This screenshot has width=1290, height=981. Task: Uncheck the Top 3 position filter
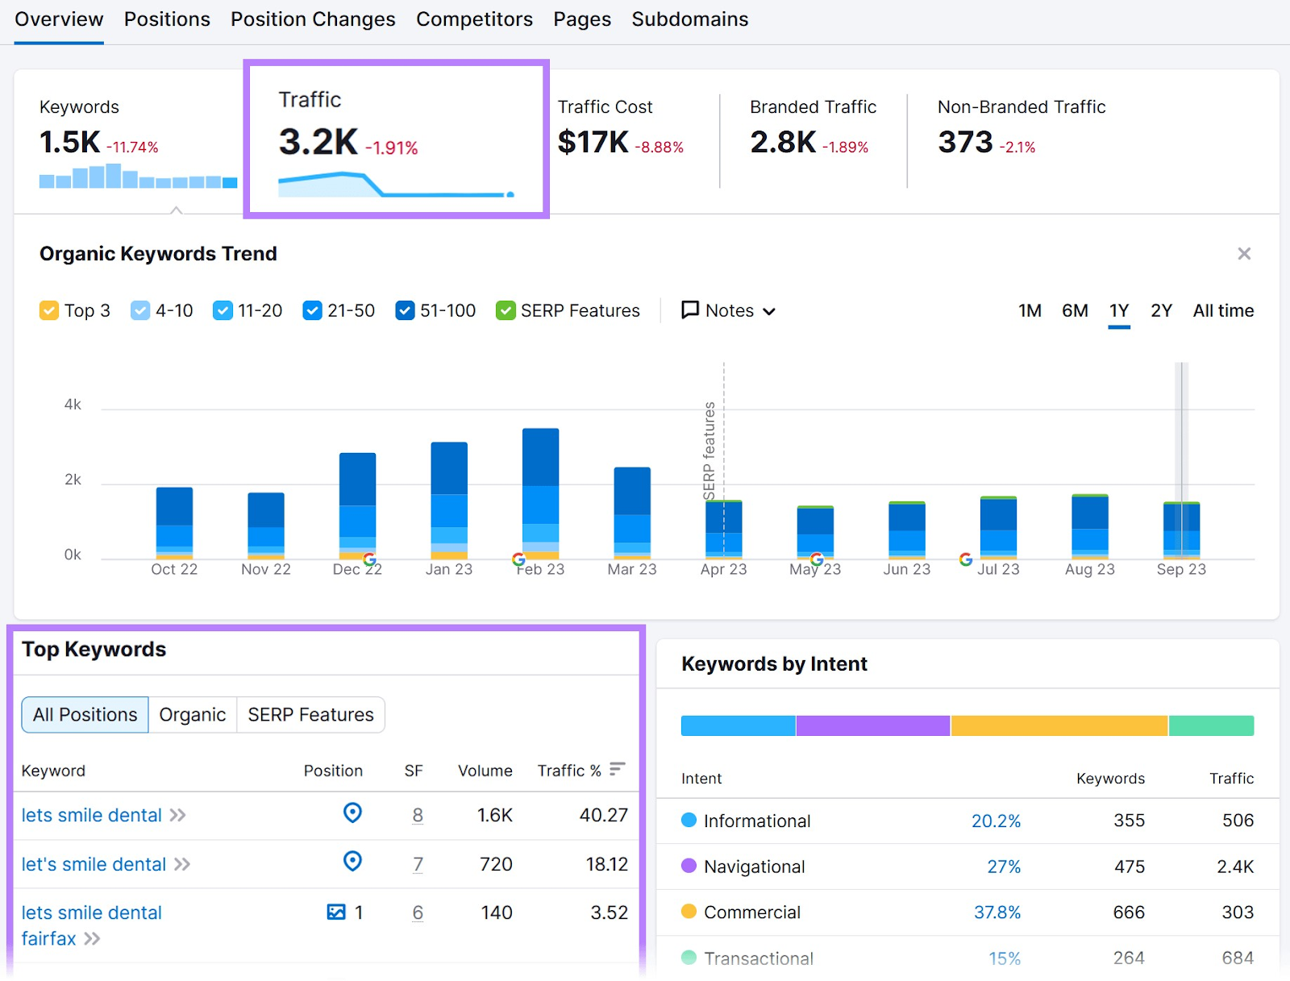49,310
